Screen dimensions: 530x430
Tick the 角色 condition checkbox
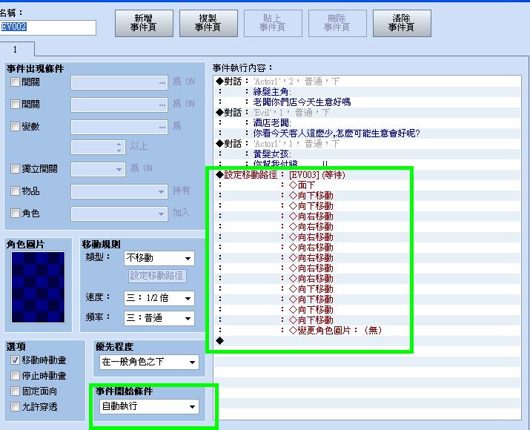point(15,214)
